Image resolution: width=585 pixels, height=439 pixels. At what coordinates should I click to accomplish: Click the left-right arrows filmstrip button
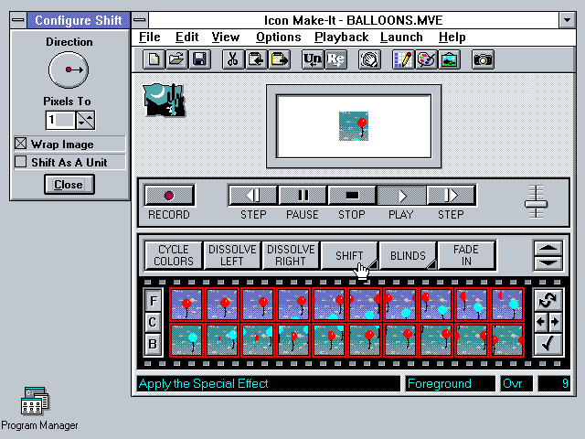pyautogui.click(x=548, y=321)
